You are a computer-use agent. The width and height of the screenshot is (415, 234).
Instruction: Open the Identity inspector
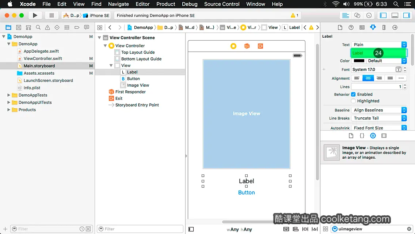point(362,27)
